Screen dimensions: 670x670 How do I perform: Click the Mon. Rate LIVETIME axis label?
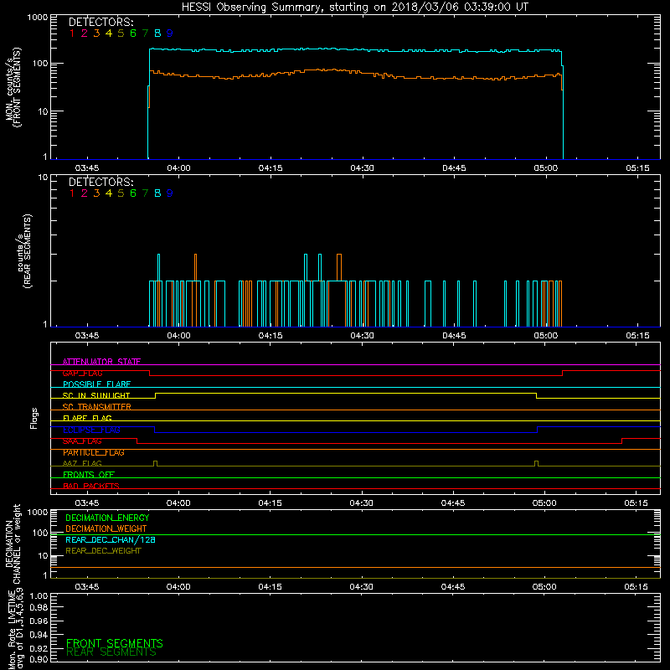pyautogui.click(x=15, y=631)
